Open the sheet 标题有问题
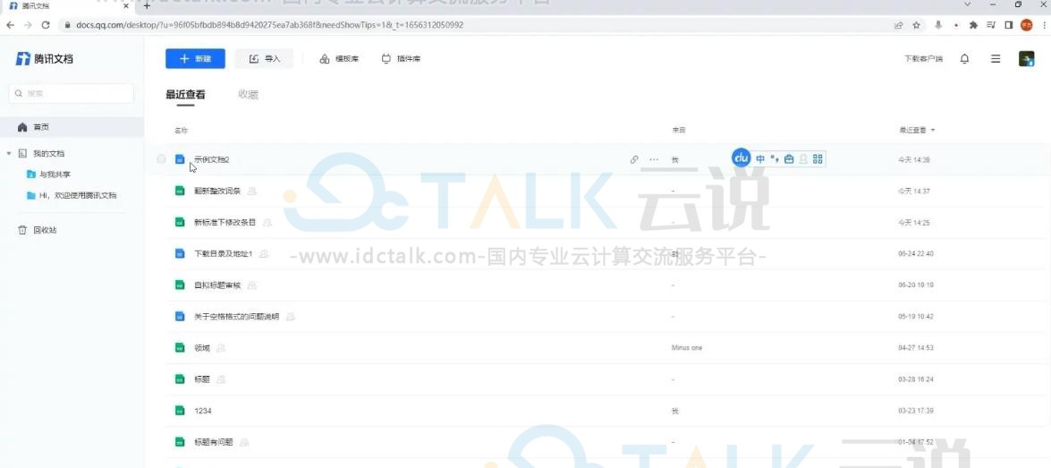The width and height of the screenshot is (1051, 468). [213, 442]
